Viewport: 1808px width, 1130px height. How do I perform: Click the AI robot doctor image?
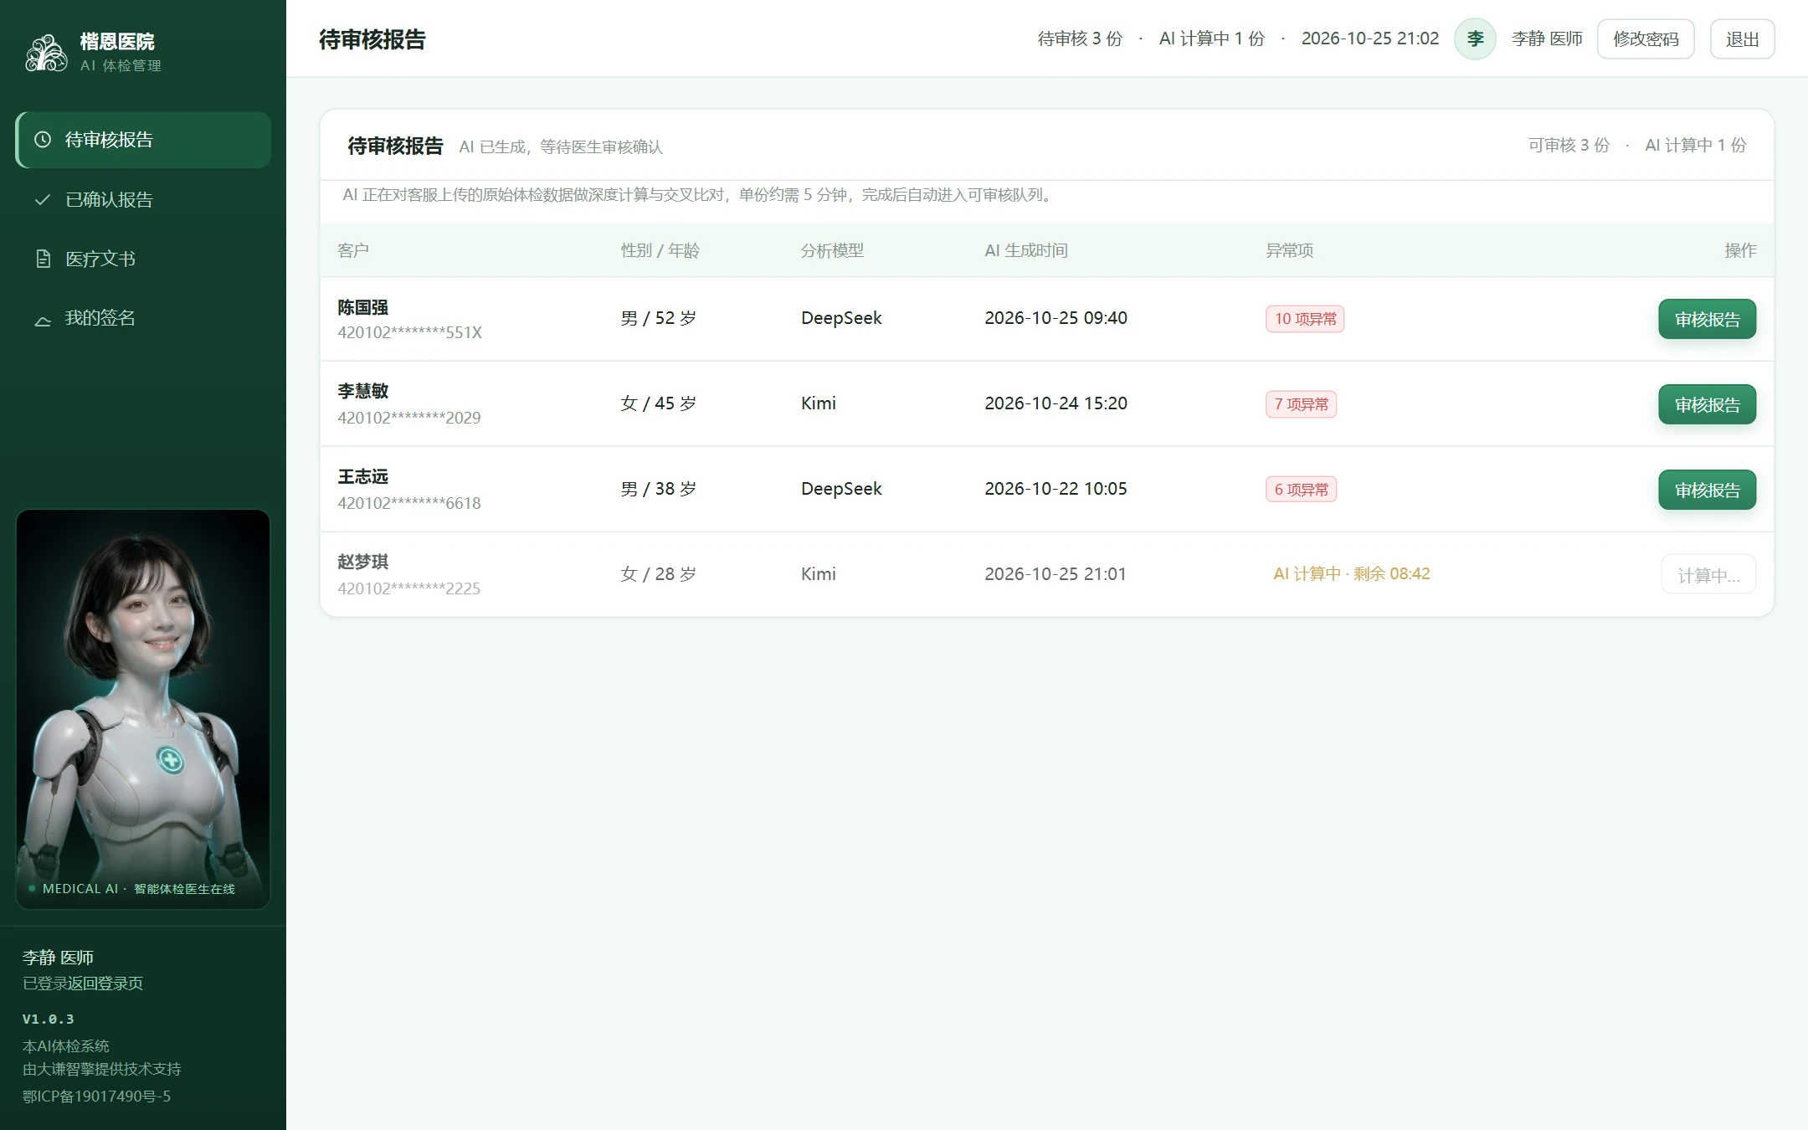coord(143,709)
